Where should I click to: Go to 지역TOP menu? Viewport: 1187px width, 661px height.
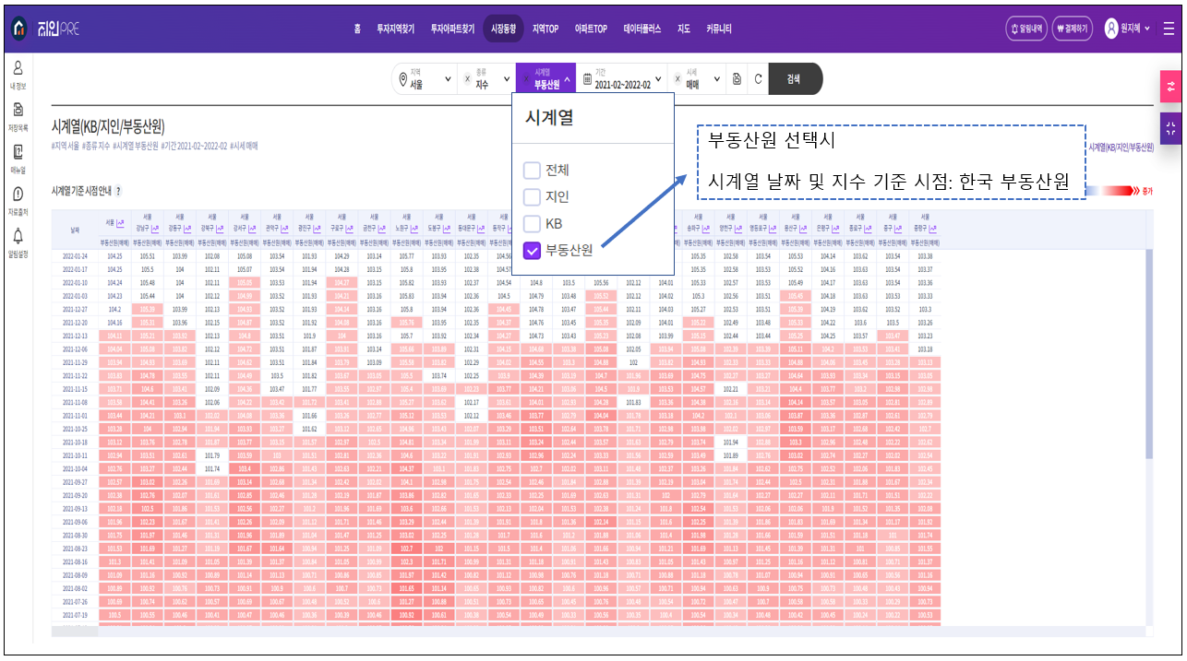point(545,29)
